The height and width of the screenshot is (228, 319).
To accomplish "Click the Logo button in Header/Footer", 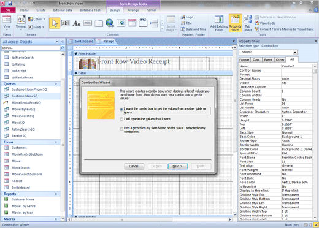I will pos(187,17).
